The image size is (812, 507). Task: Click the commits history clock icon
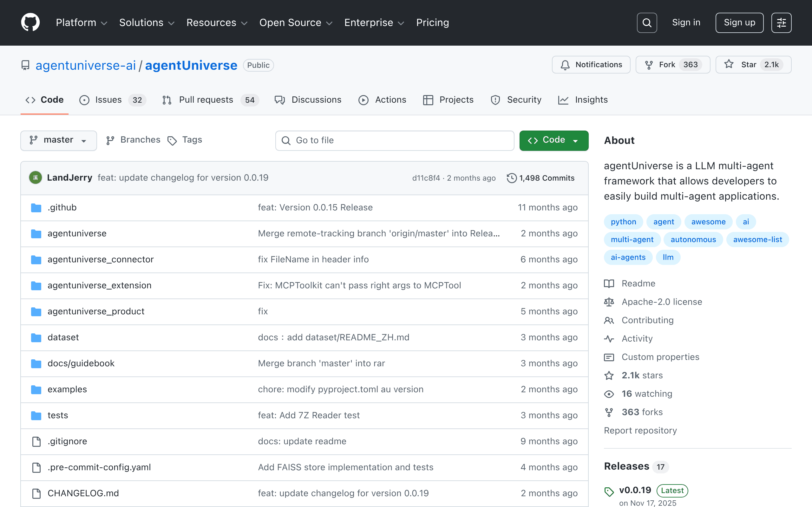pos(511,178)
